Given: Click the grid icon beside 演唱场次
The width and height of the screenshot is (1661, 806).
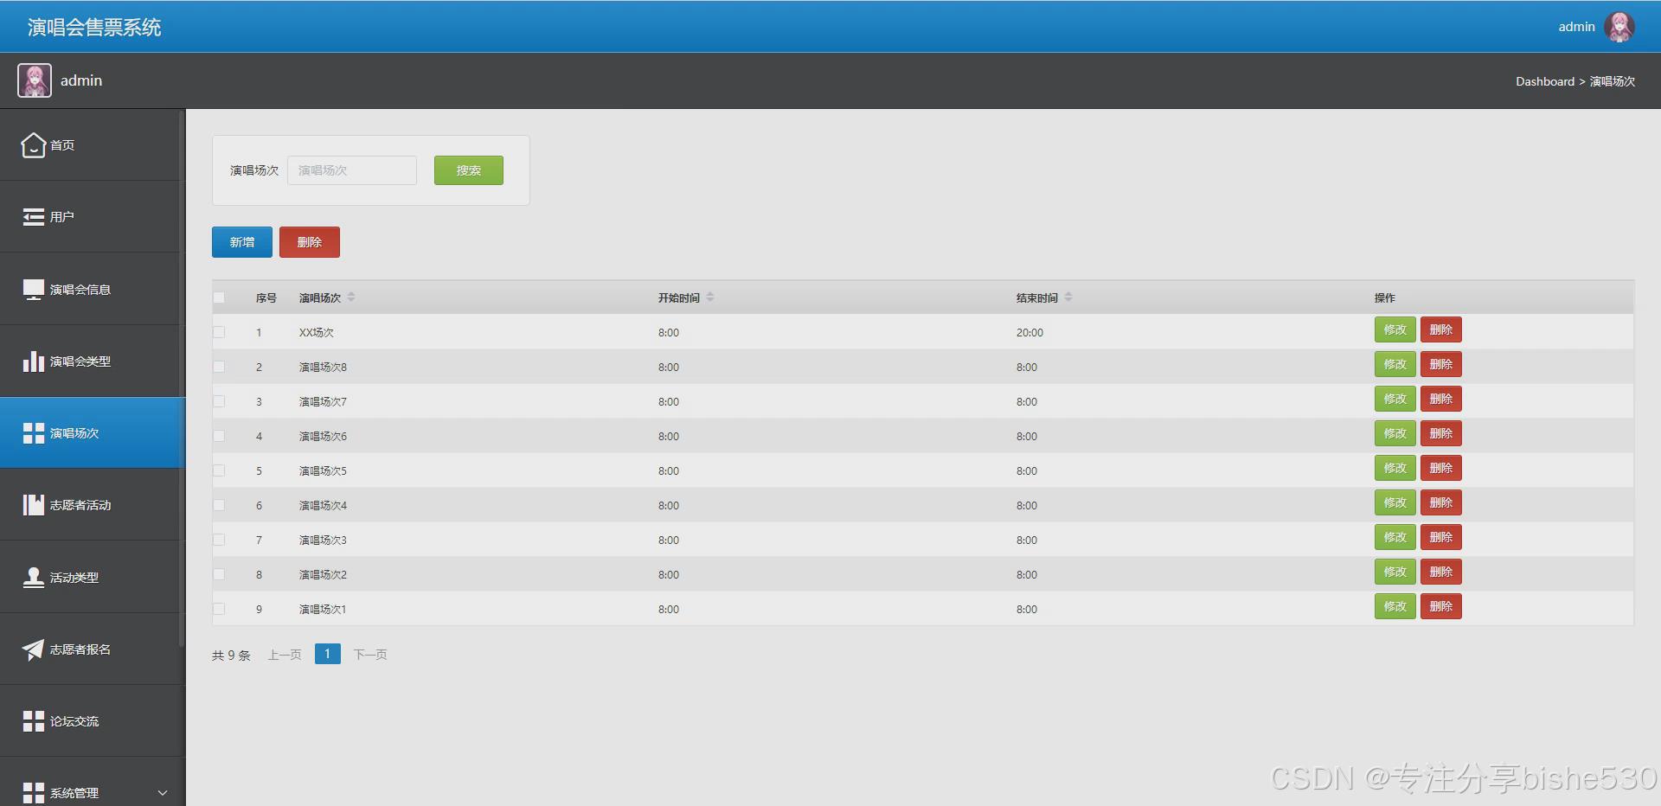Looking at the screenshot, I should [x=34, y=433].
